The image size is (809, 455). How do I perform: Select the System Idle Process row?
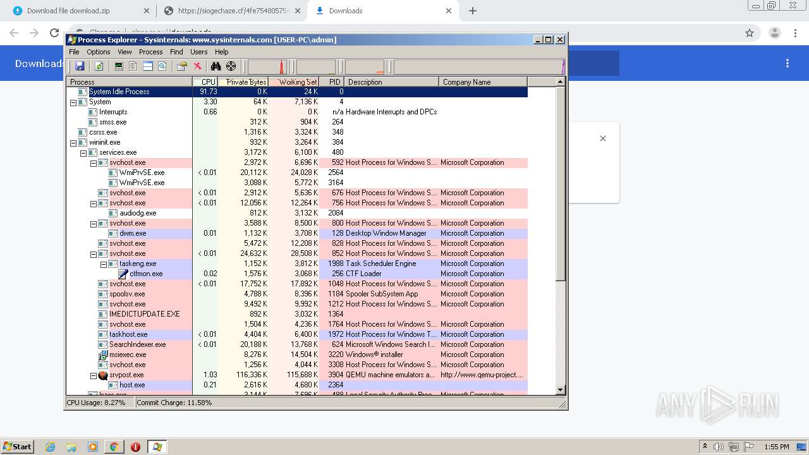(x=297, y=92)
